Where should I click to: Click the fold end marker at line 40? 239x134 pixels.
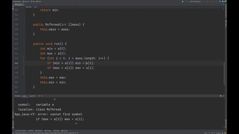tap(25, 34)
